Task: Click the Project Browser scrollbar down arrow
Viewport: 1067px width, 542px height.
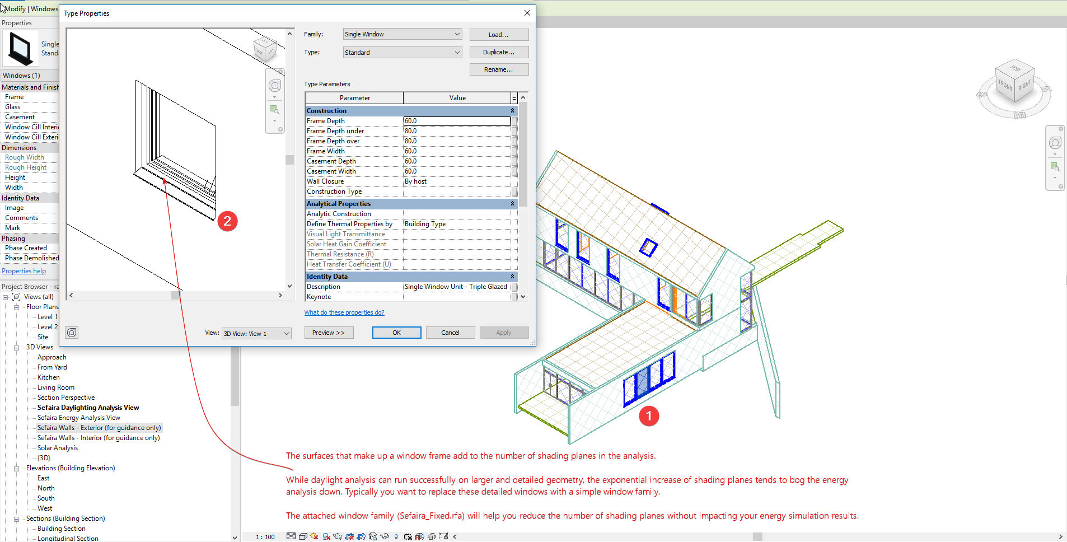Action: tap(235, 538)
